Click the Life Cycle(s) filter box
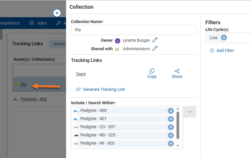Screen dimensions: 251x158 pyautogui.click(x=228, y=38)
